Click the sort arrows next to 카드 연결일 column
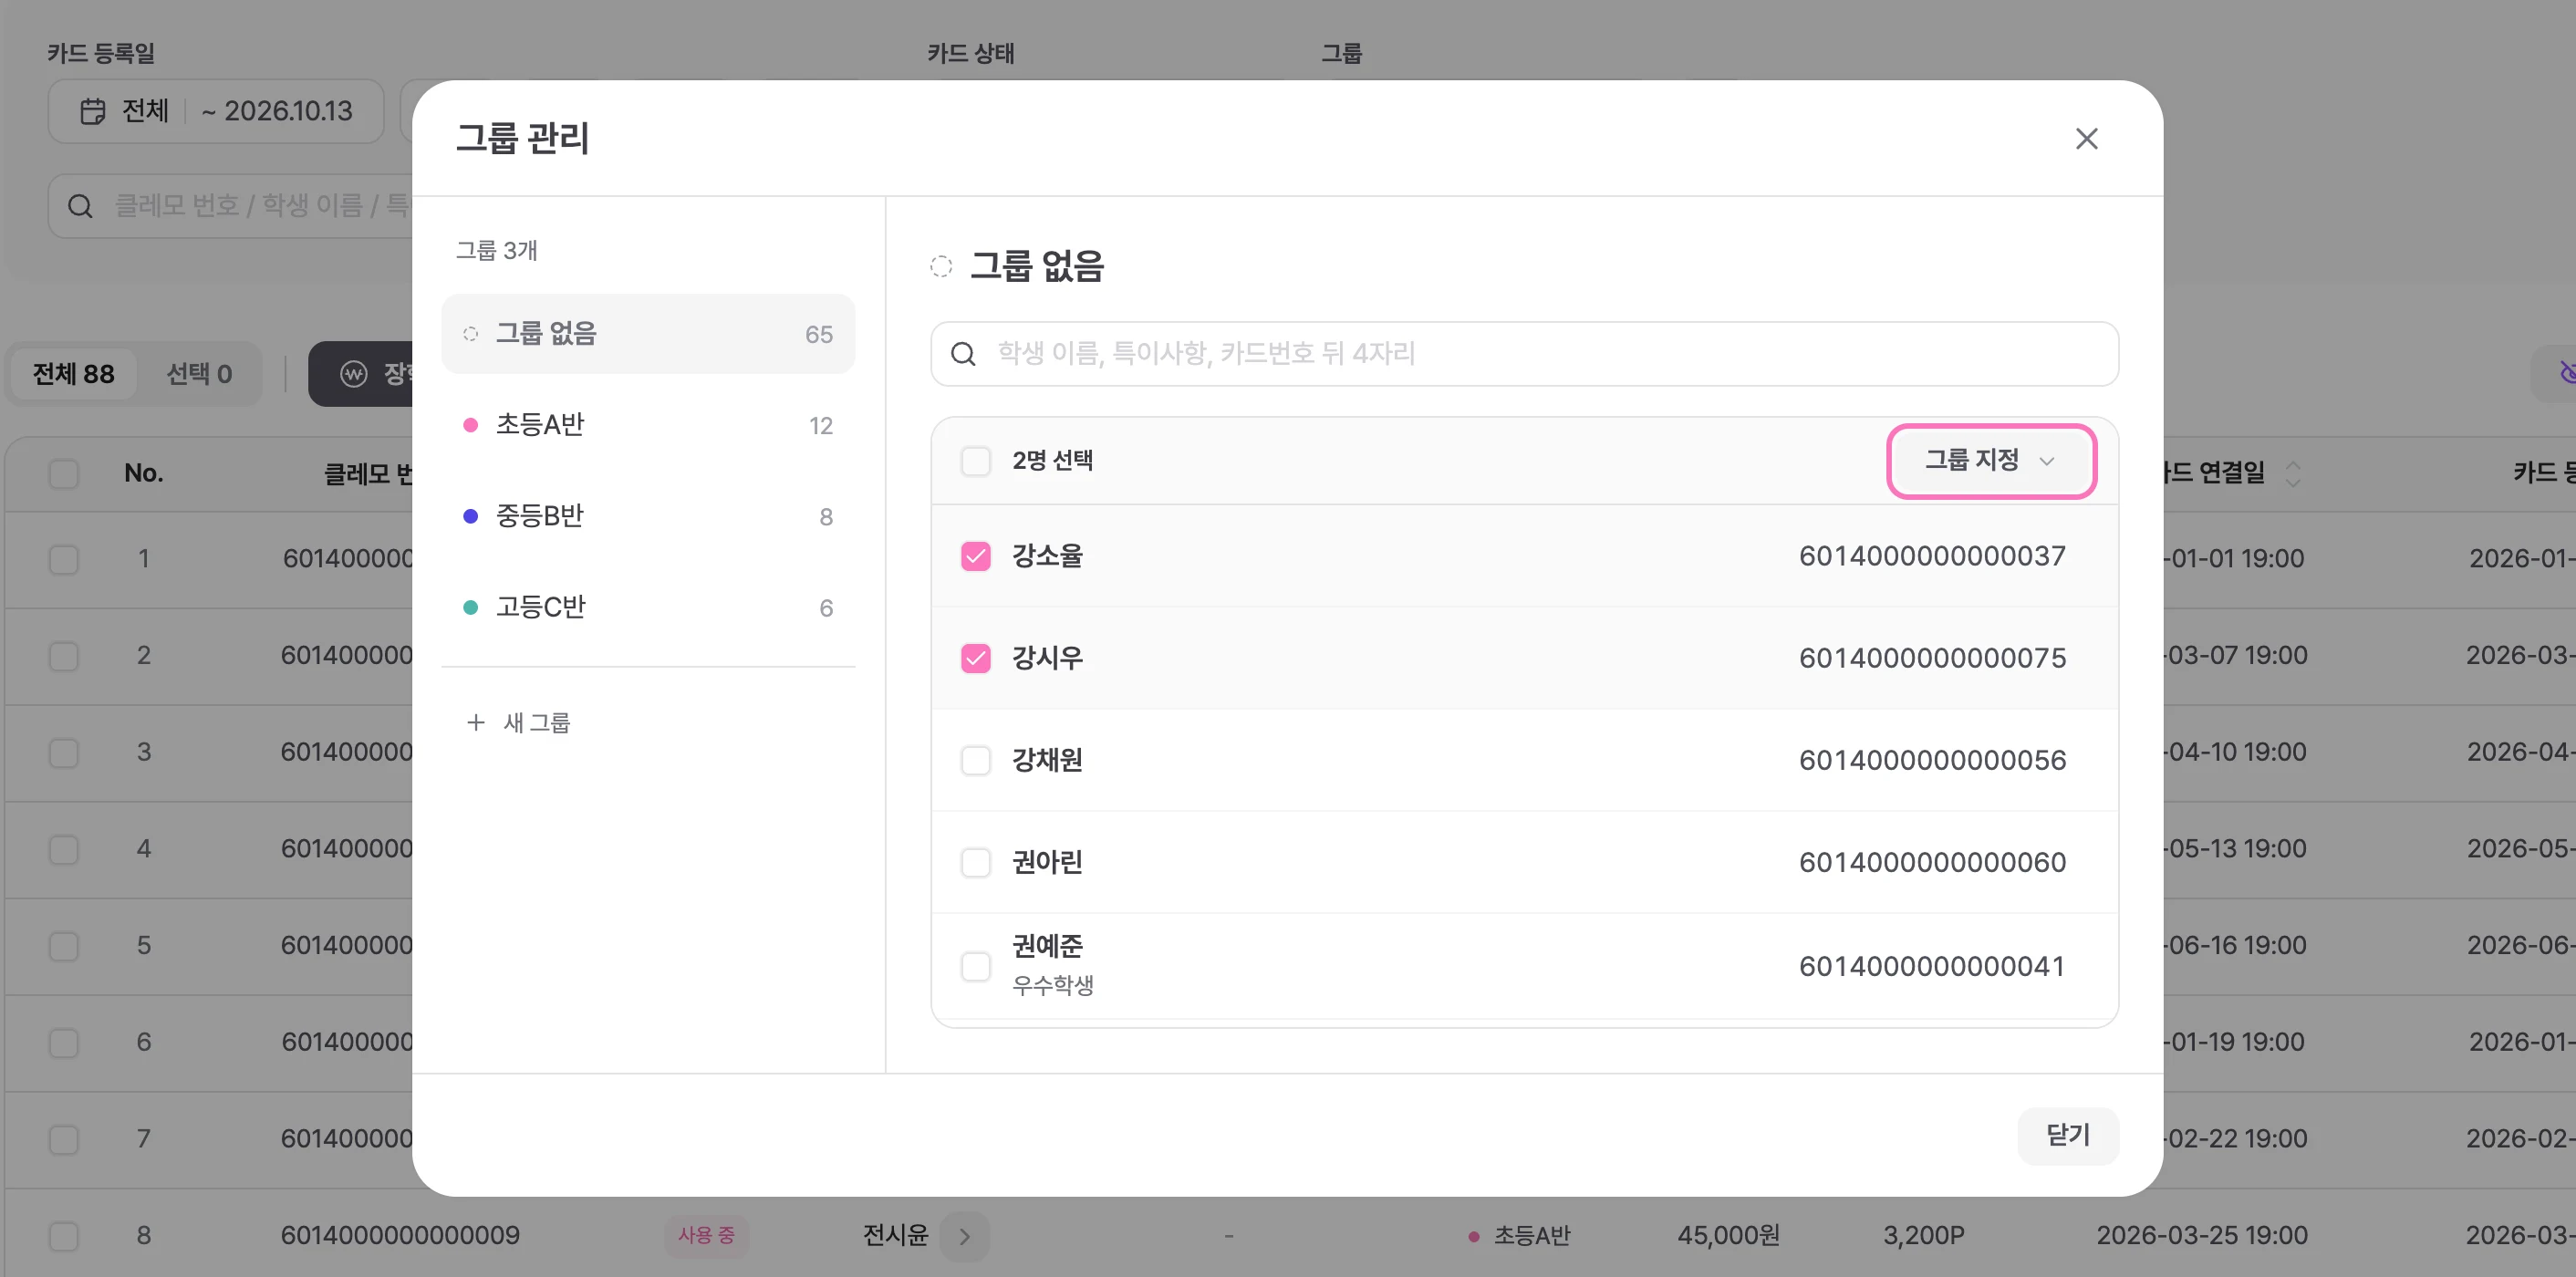The height and width of the screenshot is (1277, 2576). (x=2293, y=473)
